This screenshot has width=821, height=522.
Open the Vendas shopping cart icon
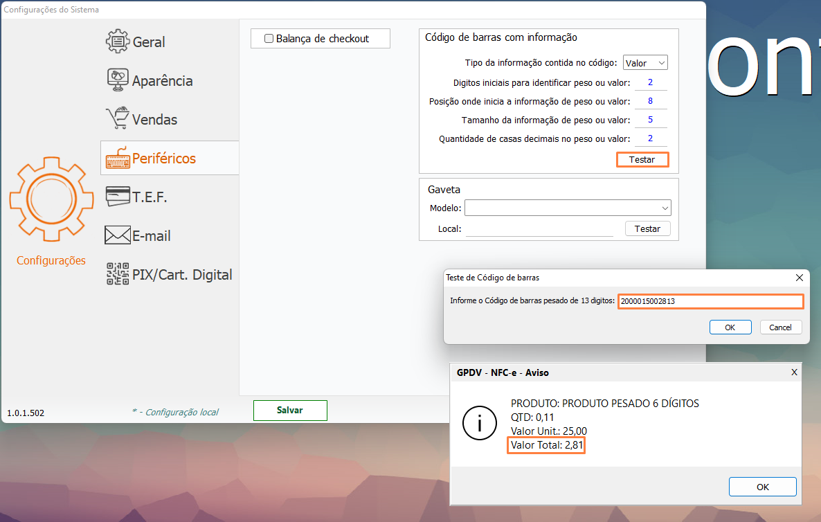[x=116, y=118]
